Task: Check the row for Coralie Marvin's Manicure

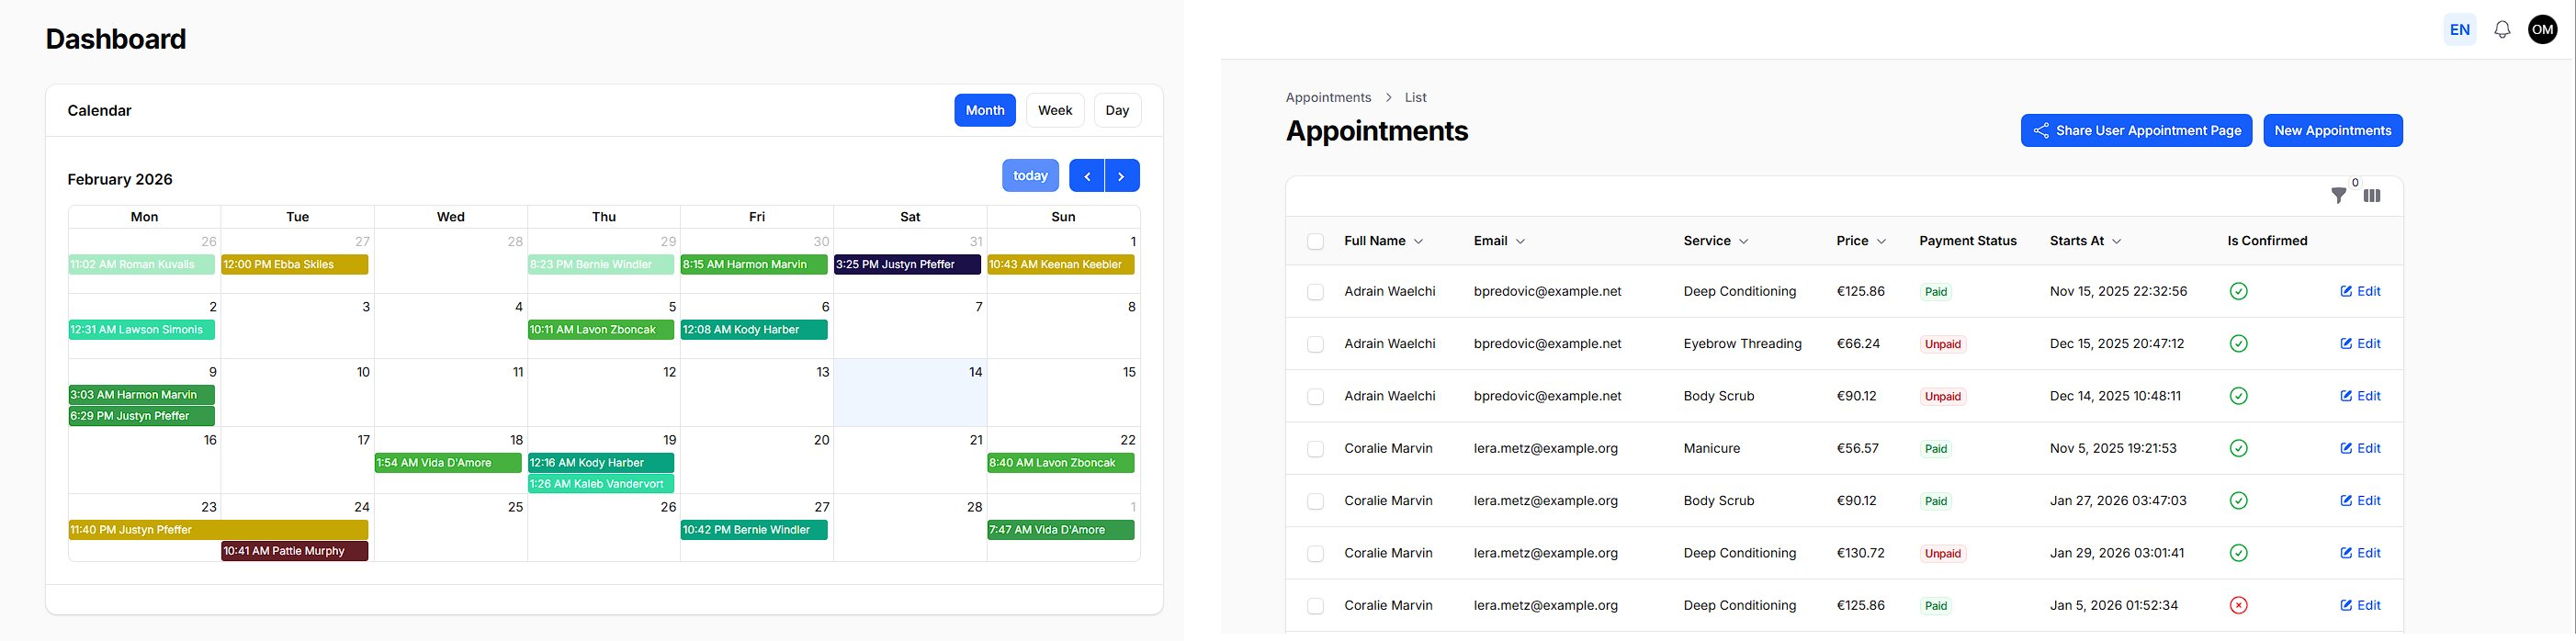Action: click(1315, 448)
